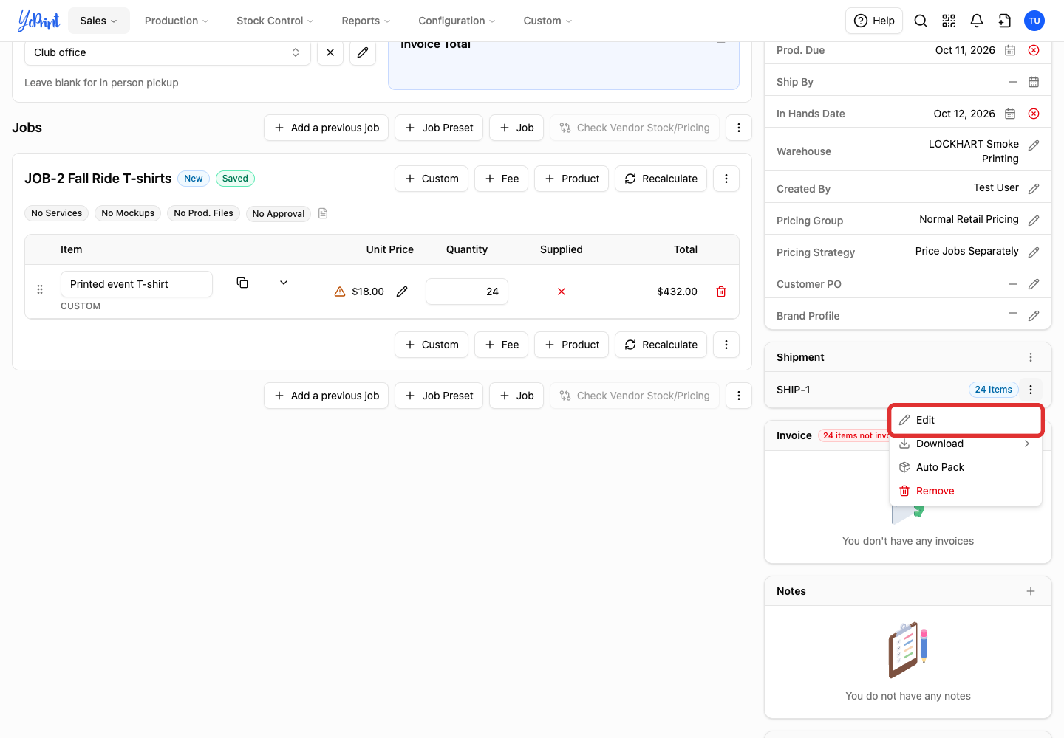Click the Recalculate button in job header
This screenshot has width=1064, height=738.
(x=661, y=179)
